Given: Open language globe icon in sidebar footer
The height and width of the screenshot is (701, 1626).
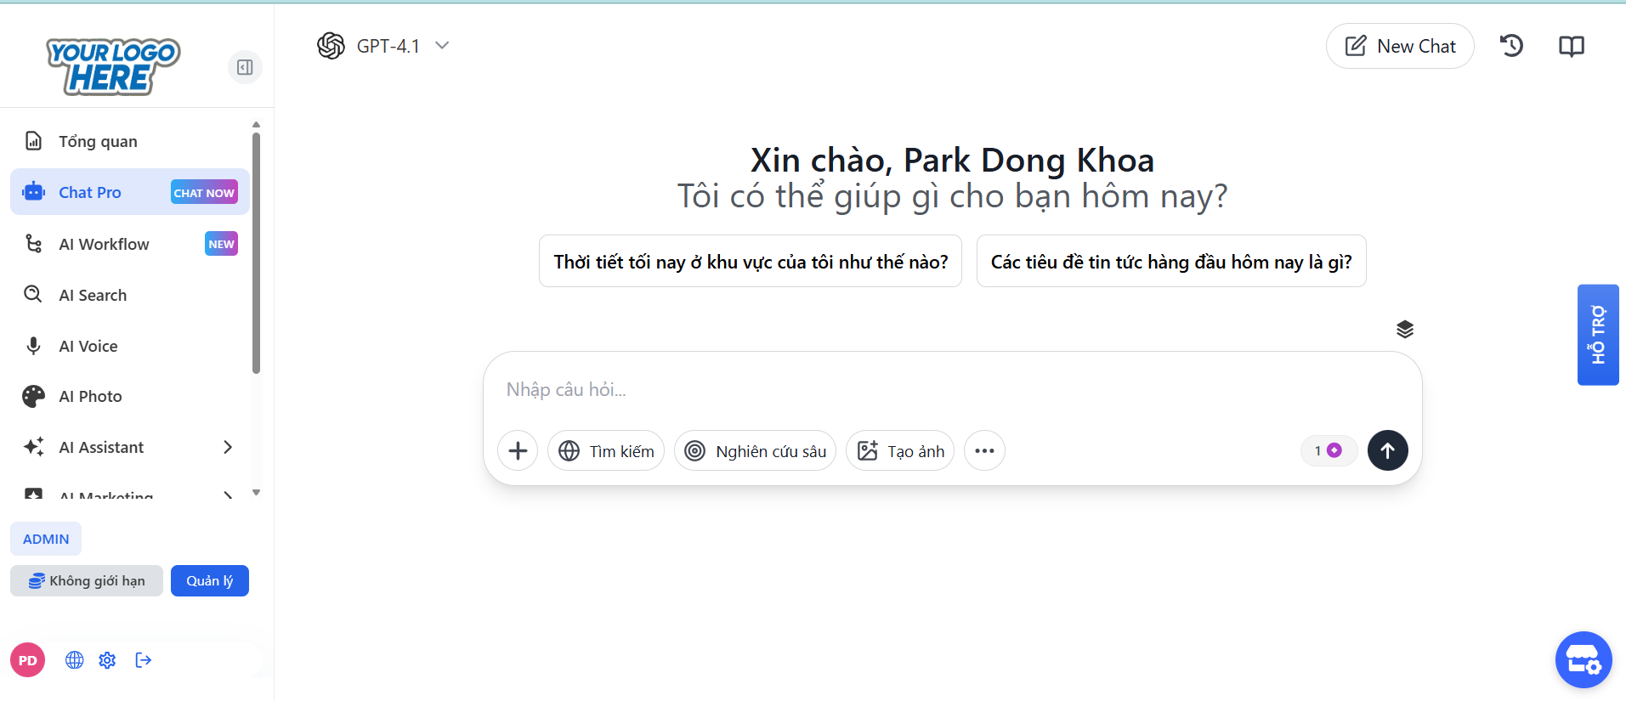Looking at the screenshot, I should pos(75,660).
